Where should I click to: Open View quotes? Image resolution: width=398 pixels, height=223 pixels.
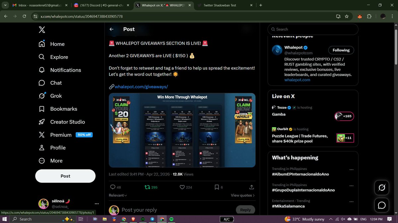tap(243, 195)
